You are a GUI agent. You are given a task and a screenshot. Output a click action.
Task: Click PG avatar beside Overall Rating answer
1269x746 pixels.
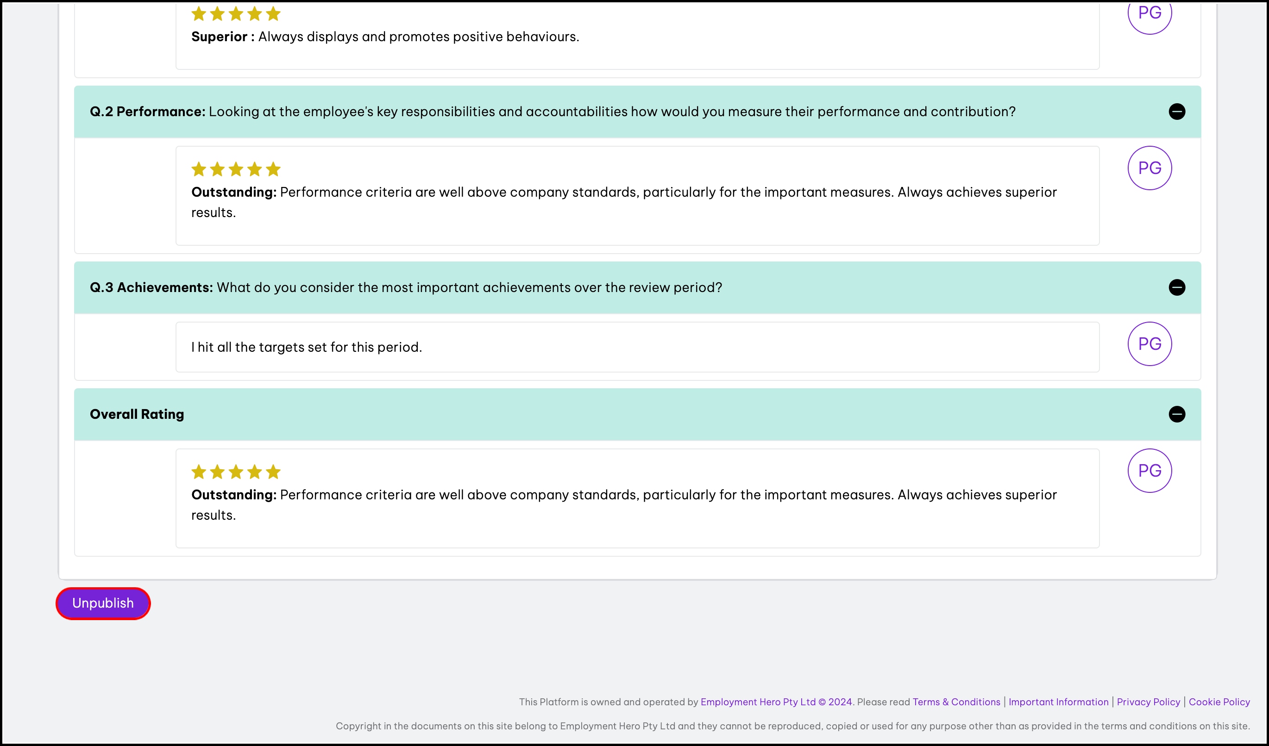(x=1149, y=470)
